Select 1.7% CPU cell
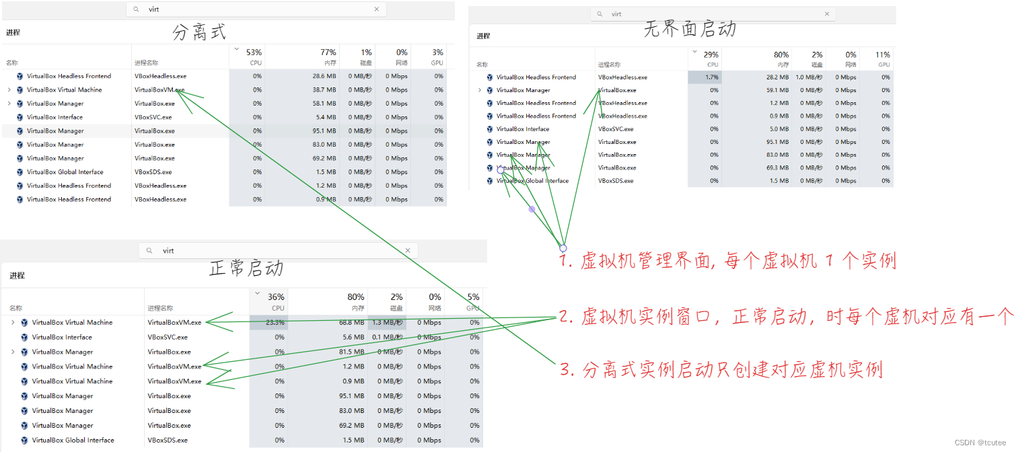Image resolution: width=1016 pixels, height=452 pixels. pos(704,77)
